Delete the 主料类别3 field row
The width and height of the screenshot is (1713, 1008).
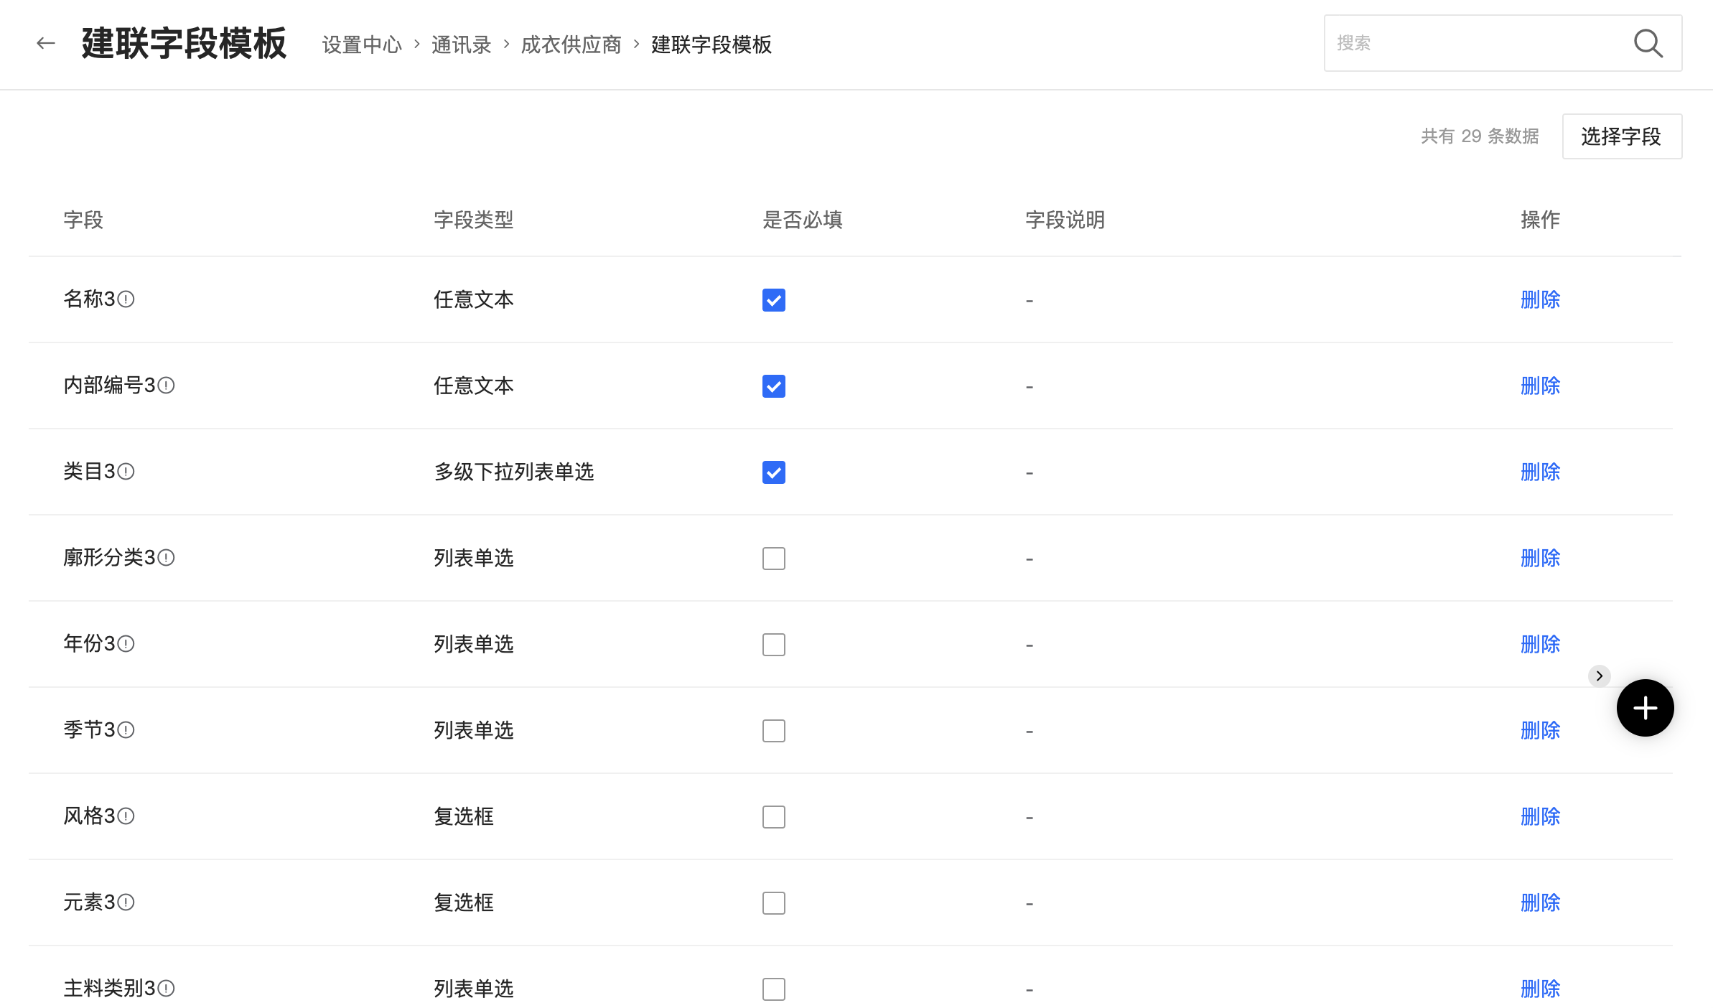[x=1540, y=989]
